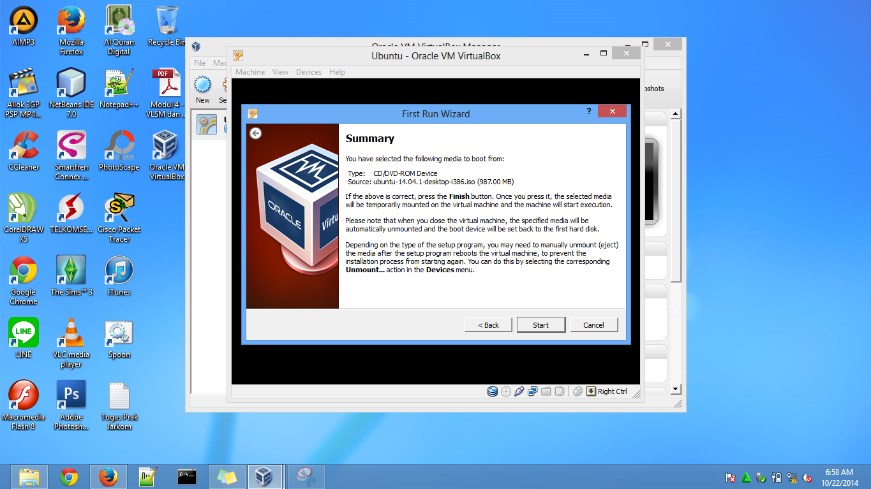
Task: Click the < Back button
Action: 489,325
